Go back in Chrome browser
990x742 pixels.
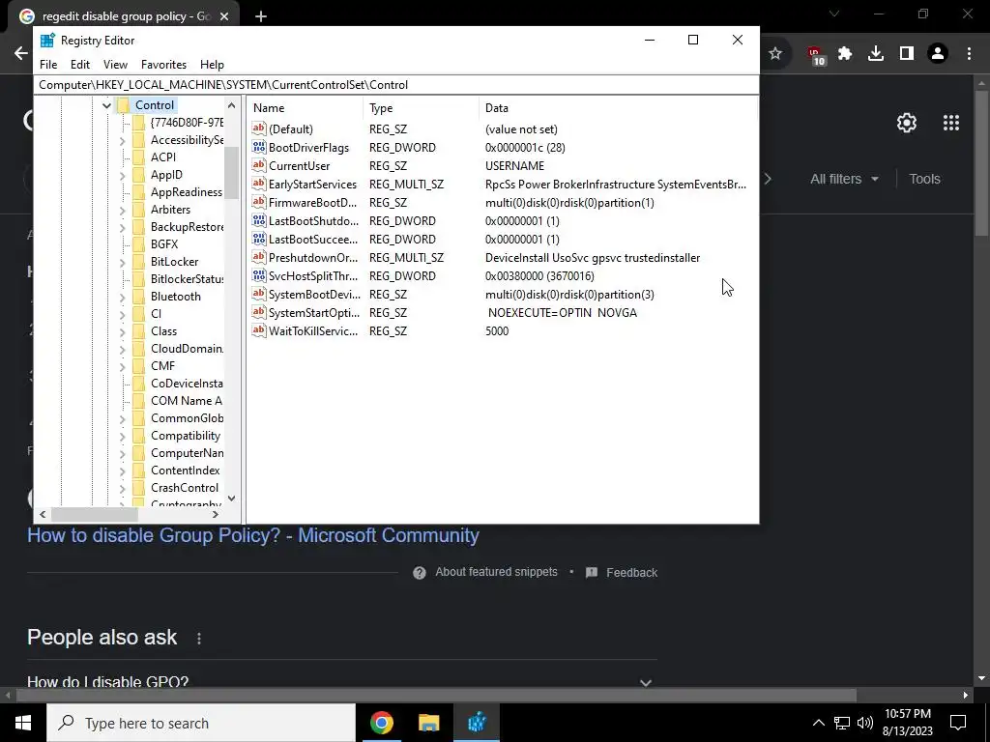point(21,54)
